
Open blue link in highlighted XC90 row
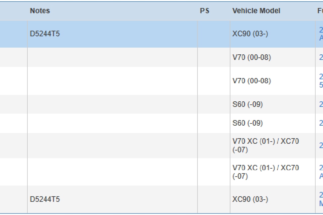[x=321, y=34]
